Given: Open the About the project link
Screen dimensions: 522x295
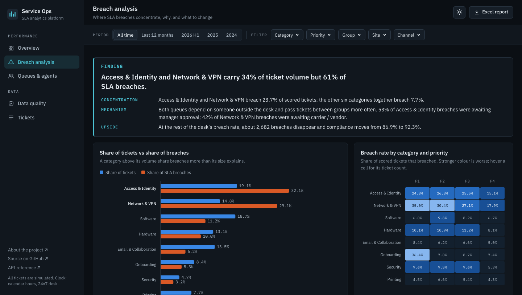Looking at the screenshot, I should (28, 250).
